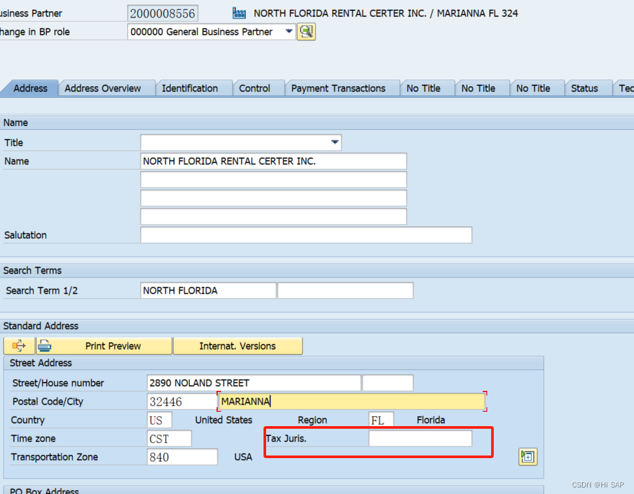Image resolution: width=634 pixels, height=494 pixels.
Task: Click the Print Preview button
Action: point(104,346)
